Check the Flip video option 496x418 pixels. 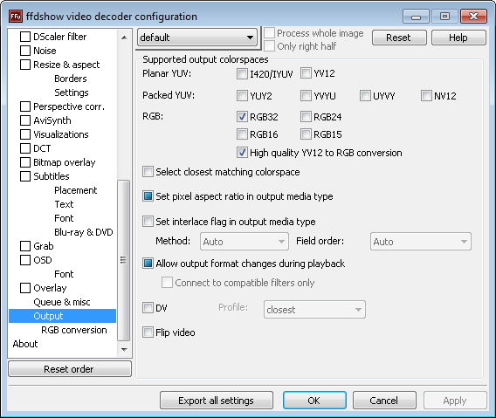click(x=148, y=332)
